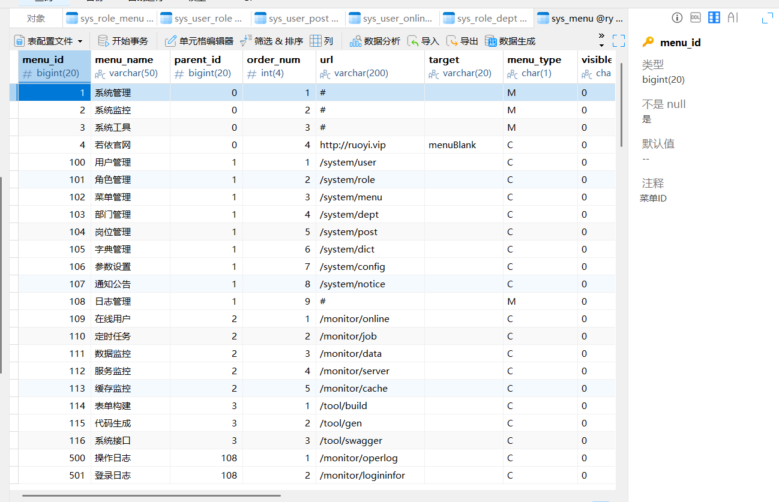Click the /monitor/online url cell

point(370,318)
